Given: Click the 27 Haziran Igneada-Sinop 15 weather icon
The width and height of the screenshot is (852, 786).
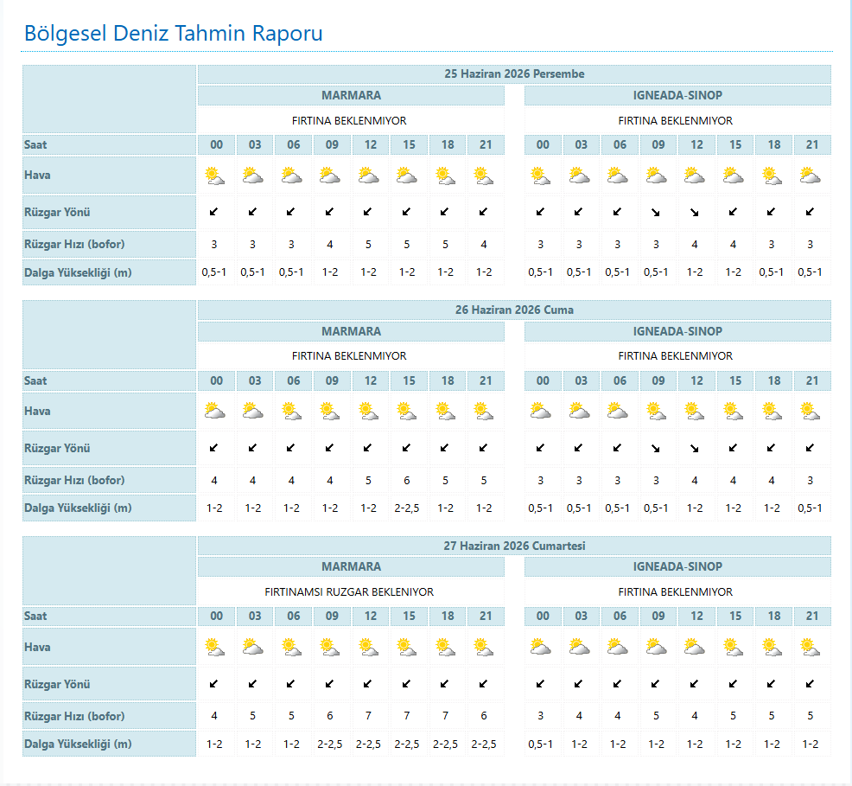Looking at the screenshot, I should (x=733, y=648).
